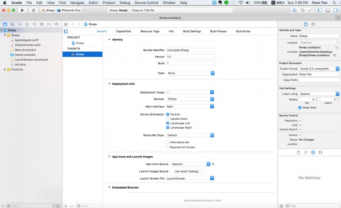Run the Sheep scheme with Play button
The image size is (341, 208).
pyautogui.click(x=22, y=10)
